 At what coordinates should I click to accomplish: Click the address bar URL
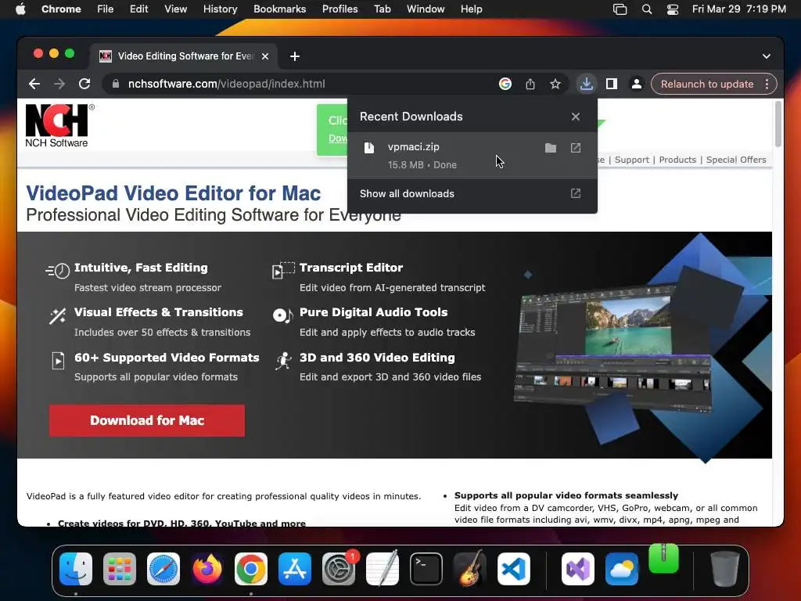[226, 84]
